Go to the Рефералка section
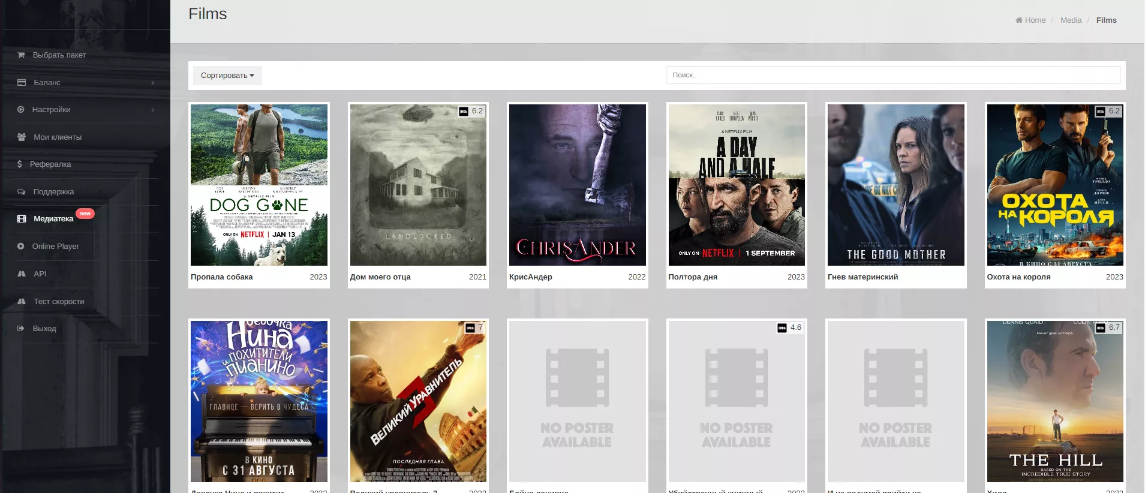 [50, 164]
